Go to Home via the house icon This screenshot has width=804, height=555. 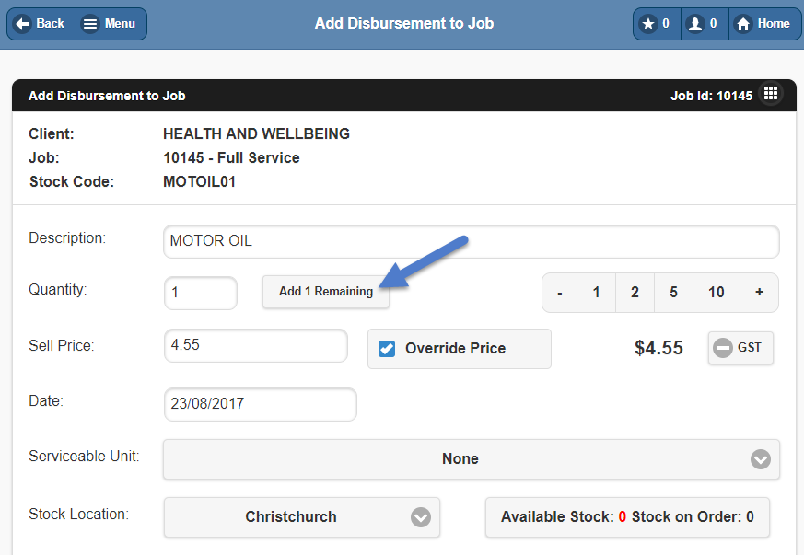pos(764,24)
